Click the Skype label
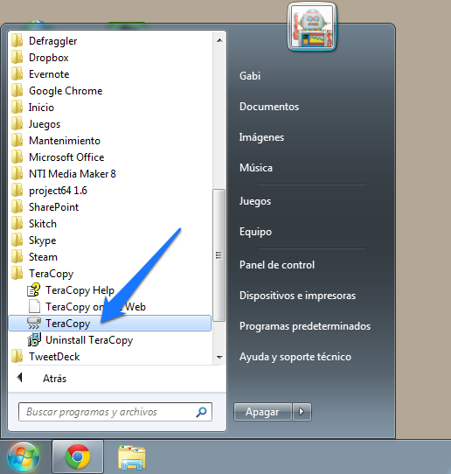The height and width of the screenshot is (474, 451). tap(42, 240)
